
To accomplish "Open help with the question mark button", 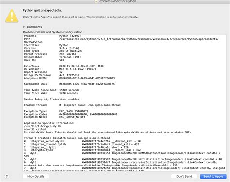I will tap(7, 176).
